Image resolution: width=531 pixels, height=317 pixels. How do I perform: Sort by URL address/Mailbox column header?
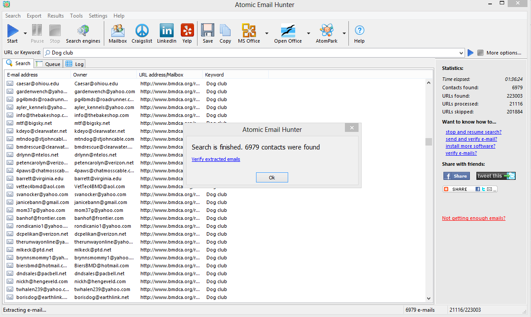click(x=169, y=75)
